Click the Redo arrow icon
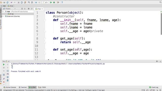Viewport: 162px width, 91px height. (x=15, y=2)
